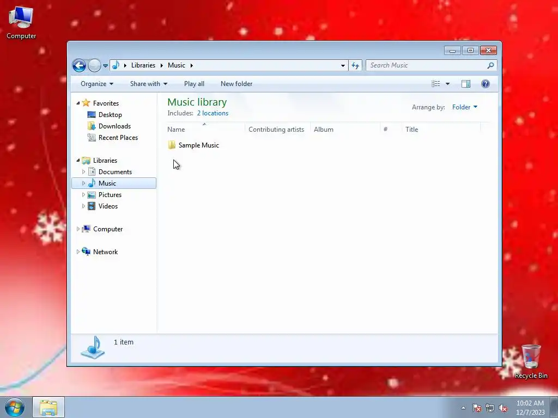Toggle the preview pane icon
This screenshot has height=418, width=558.
point(466,84)
